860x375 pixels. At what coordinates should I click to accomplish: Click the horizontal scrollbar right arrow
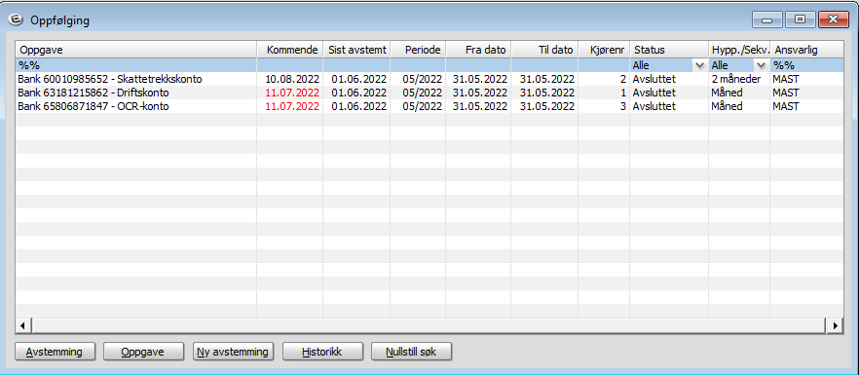point(836,325)
